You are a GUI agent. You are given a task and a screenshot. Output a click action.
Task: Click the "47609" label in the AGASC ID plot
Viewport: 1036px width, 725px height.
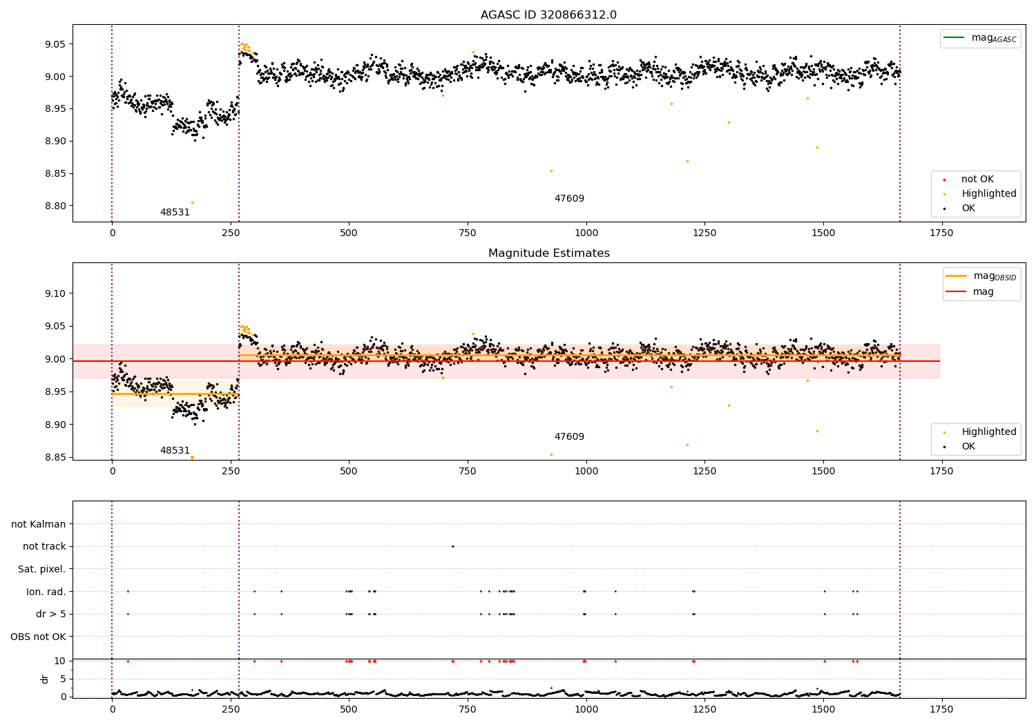click(x=569, y=199)
